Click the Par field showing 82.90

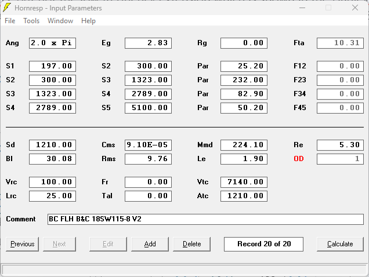point(244,94)
